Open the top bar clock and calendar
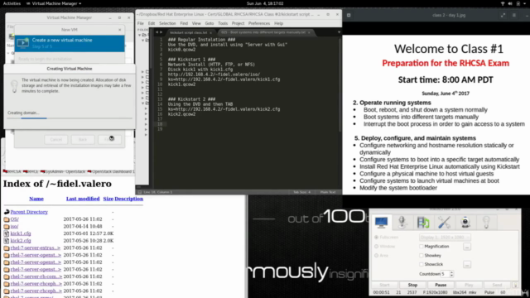Viewport: 530px width, 298px height. [265, 3]
